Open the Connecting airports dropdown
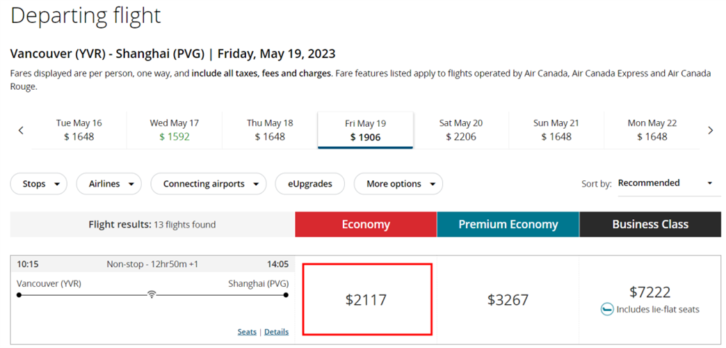 tap(209, 184)
